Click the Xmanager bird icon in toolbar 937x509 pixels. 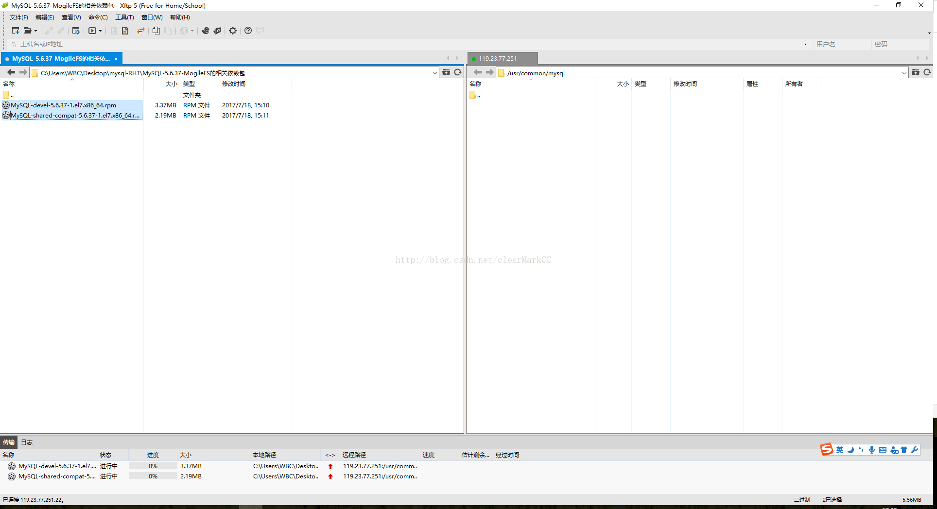click(x=218, y=31)
